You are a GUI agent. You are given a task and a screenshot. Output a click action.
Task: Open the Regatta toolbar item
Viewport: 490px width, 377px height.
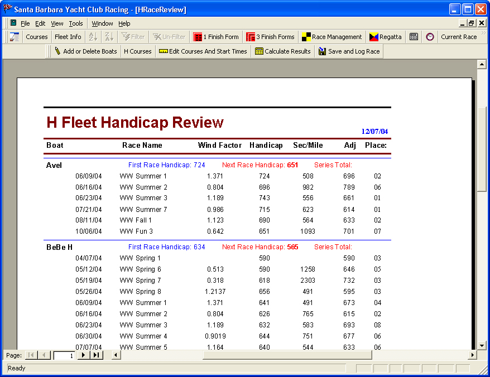(385, 37)
